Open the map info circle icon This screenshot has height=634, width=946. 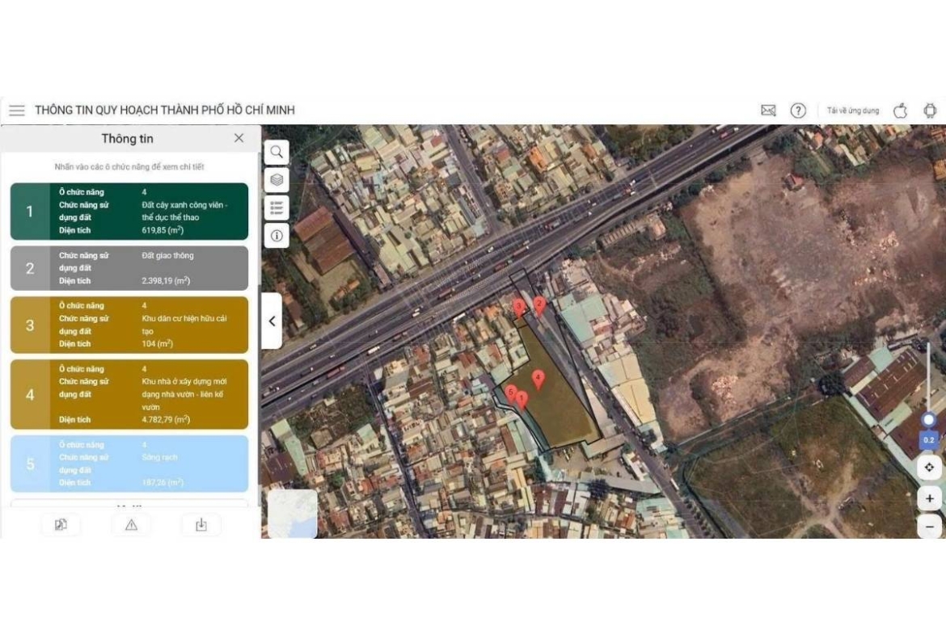pos(277,236)
